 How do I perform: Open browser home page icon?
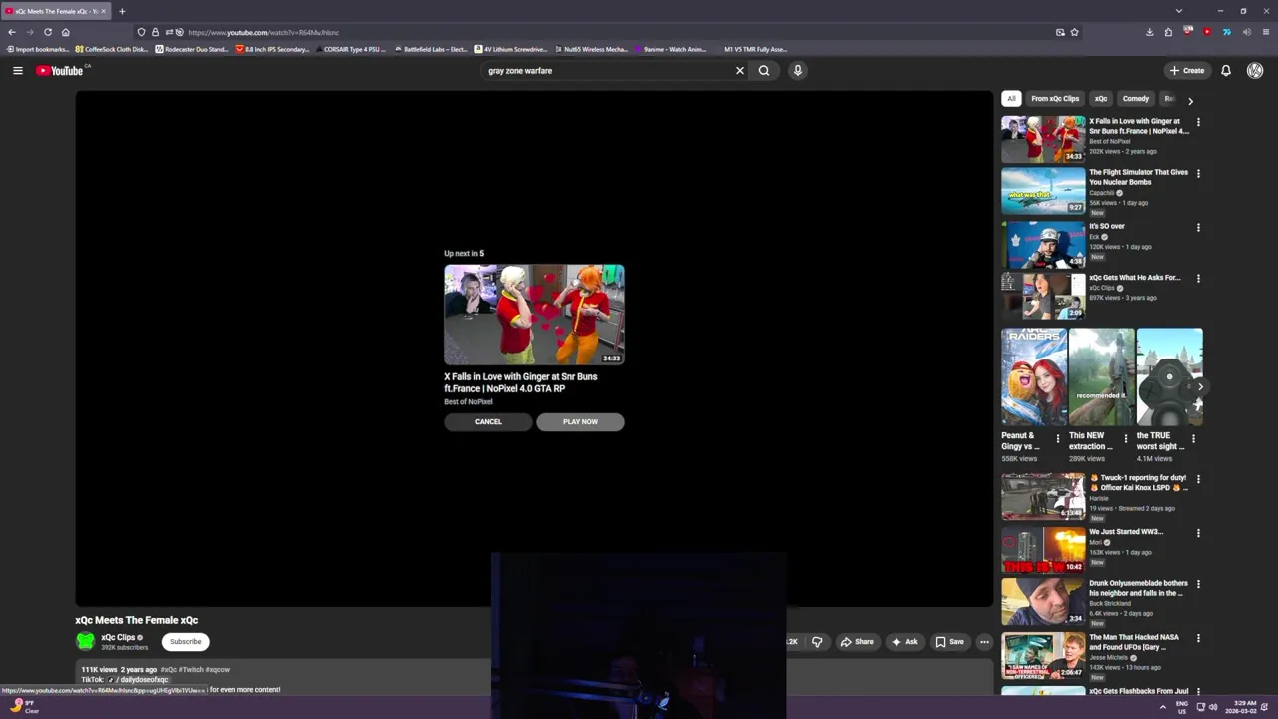coord(66,32)
